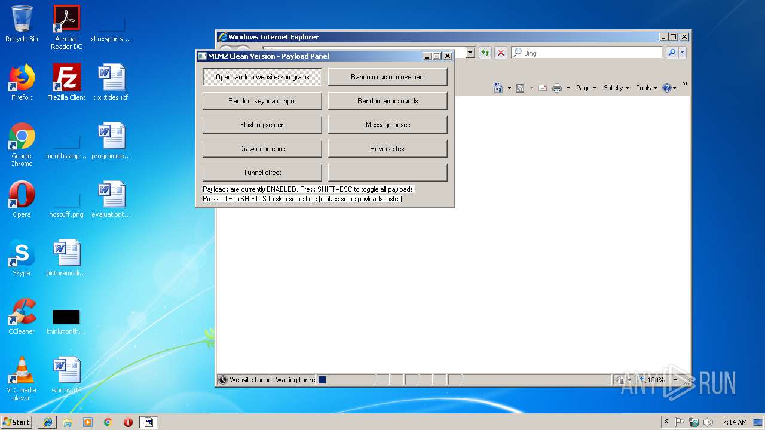This screenshot has height=430, width=765.
Task: Open the FileZilla Client shortcut
Action: (66, 82)
